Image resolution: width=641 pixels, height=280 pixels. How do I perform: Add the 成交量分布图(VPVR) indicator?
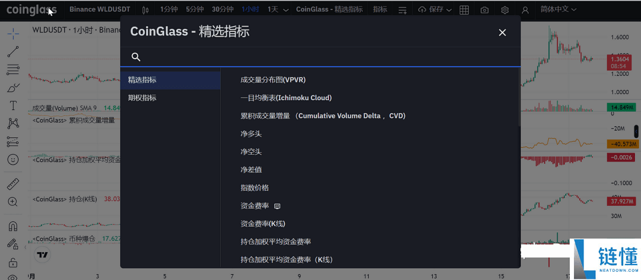tap(273, 80)
